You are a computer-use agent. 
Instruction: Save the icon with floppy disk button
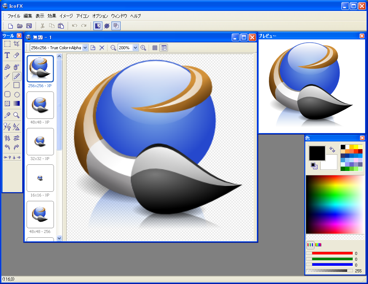coord(29,26)
